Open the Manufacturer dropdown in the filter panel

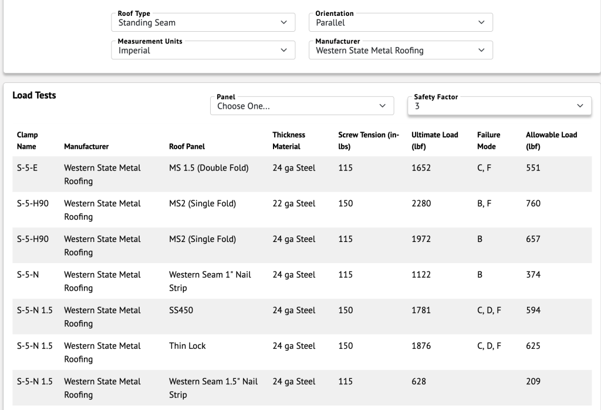click(x=400, y=51)
